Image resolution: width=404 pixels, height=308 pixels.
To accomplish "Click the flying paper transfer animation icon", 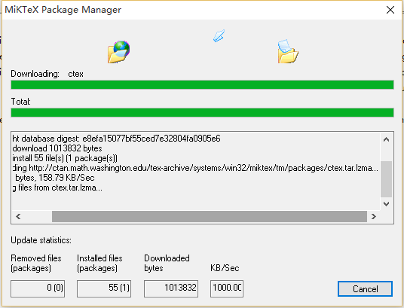I will [219, 36].
